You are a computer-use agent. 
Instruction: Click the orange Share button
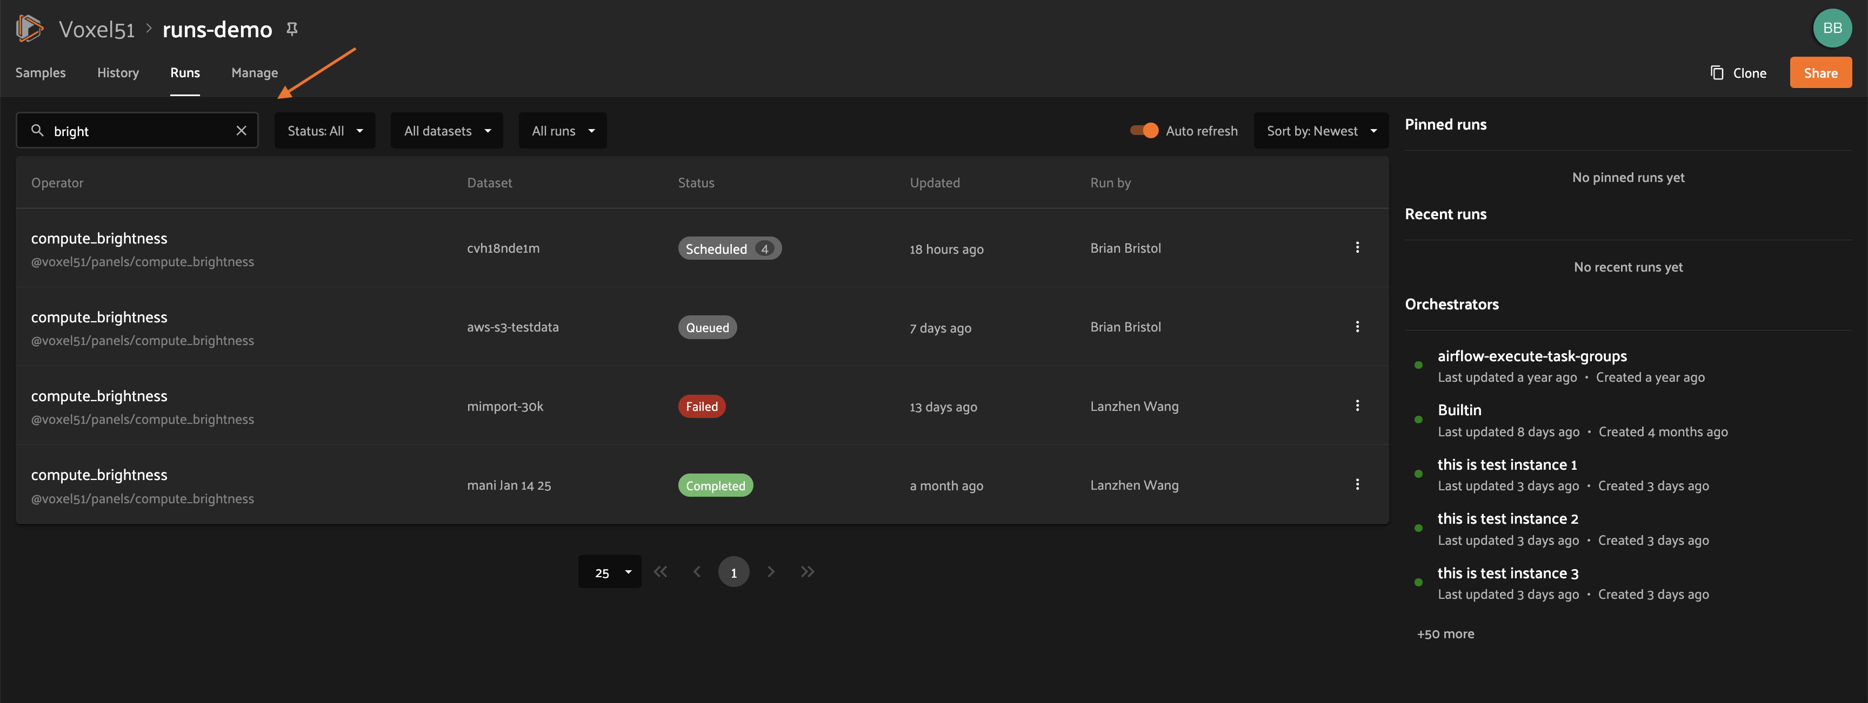pos(1820,72)
